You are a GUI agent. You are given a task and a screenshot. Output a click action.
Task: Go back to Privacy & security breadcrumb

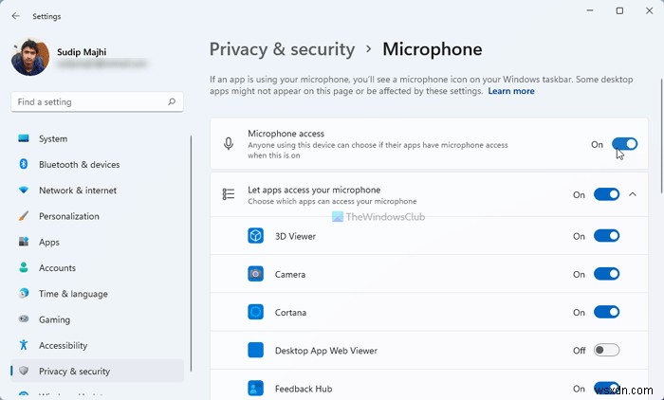(x=282, y=49)
